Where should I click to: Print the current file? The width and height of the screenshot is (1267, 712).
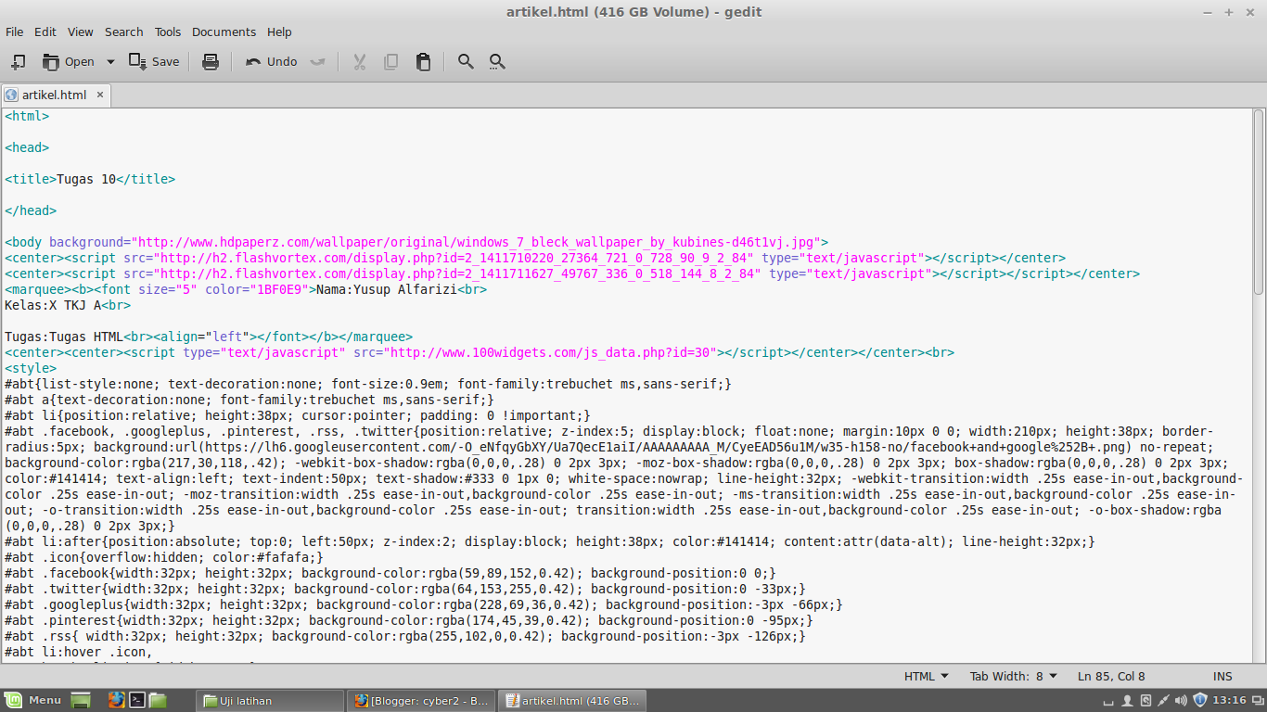[210, 61]
